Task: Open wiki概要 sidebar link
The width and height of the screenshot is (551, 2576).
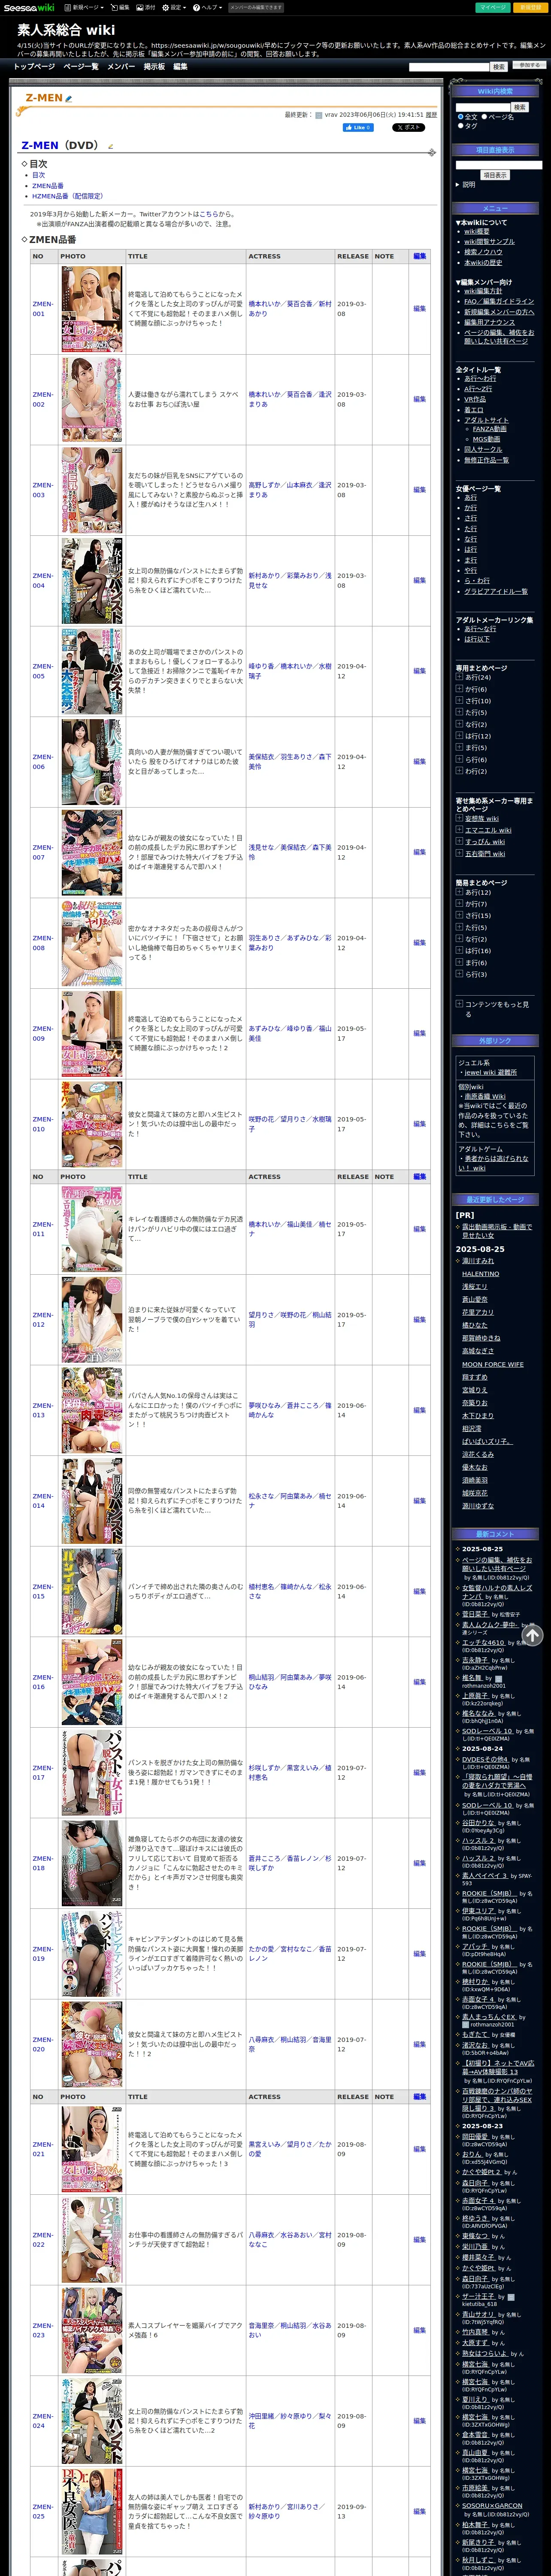Action: [477, 232]
